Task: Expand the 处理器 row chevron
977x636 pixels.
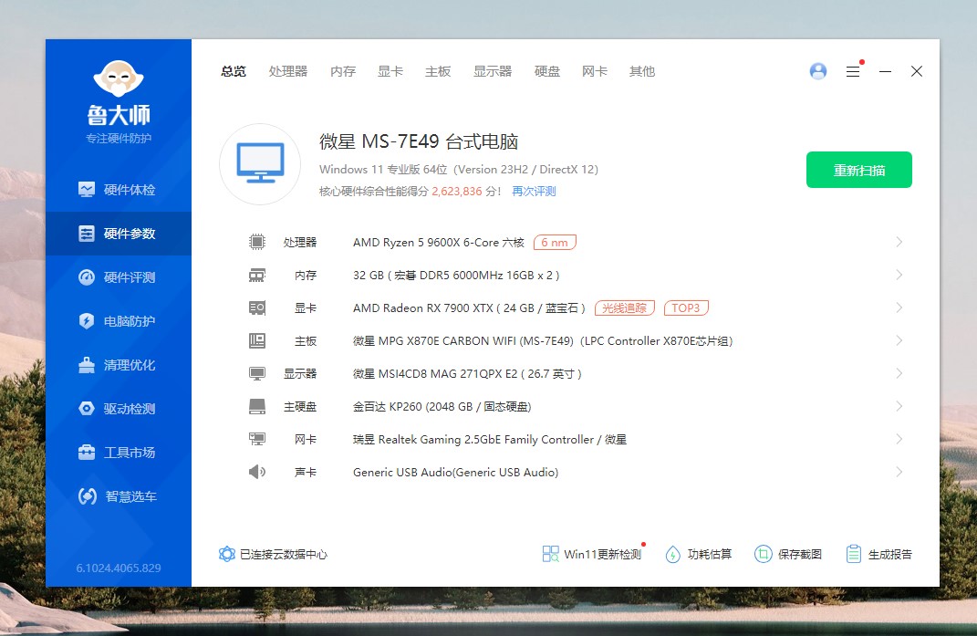Action: tap(899, 242)
